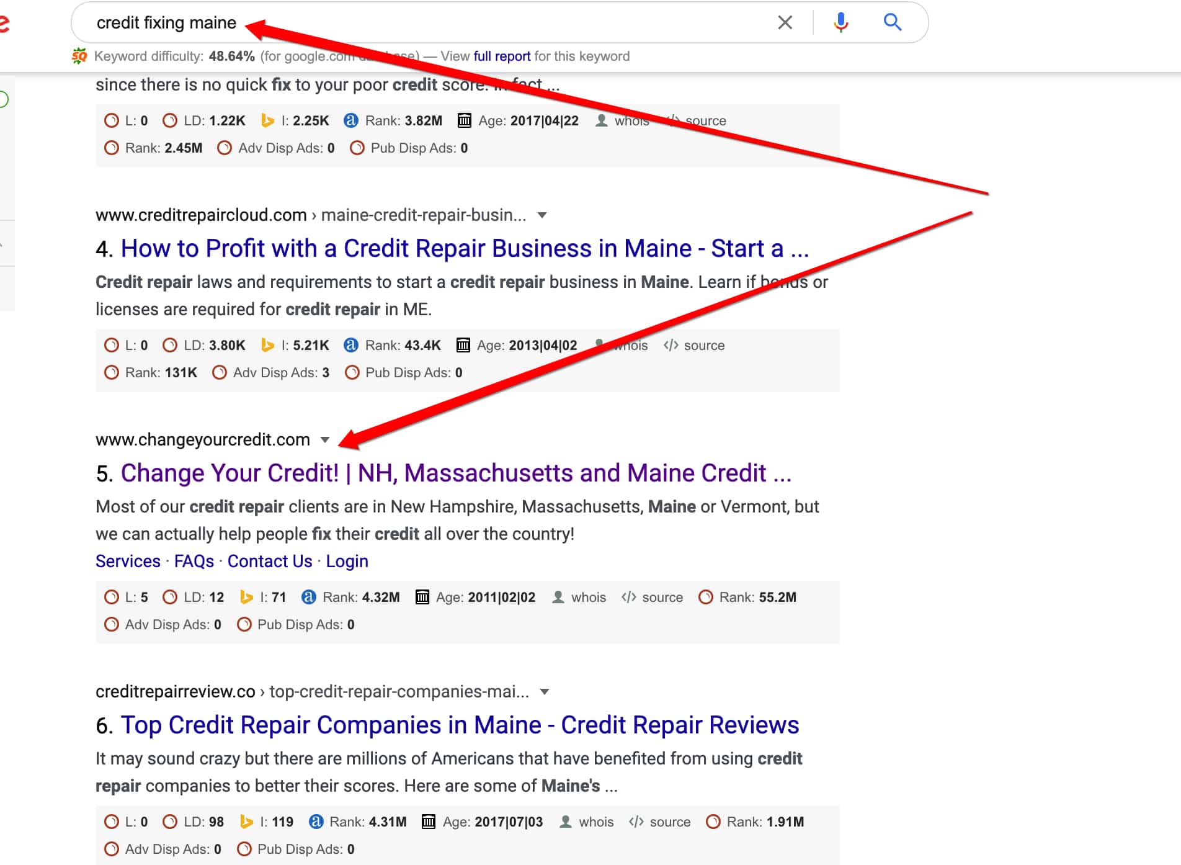Image resolution: width=1181 pixels, height=865 pixels.
Task: Click the SEMrush icon beside L: 5
Action: coord(112,598)
